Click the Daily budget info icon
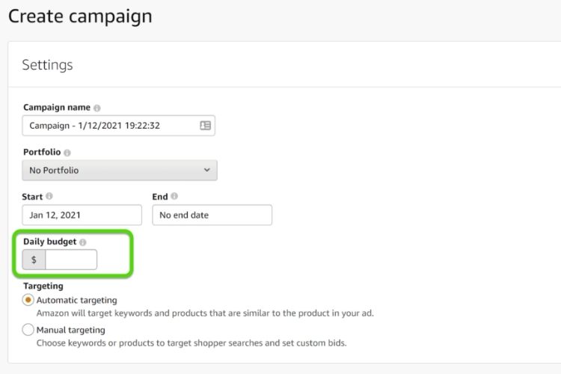Image resolution: width=561 pixels, height=374 pixels. point(83,242)
